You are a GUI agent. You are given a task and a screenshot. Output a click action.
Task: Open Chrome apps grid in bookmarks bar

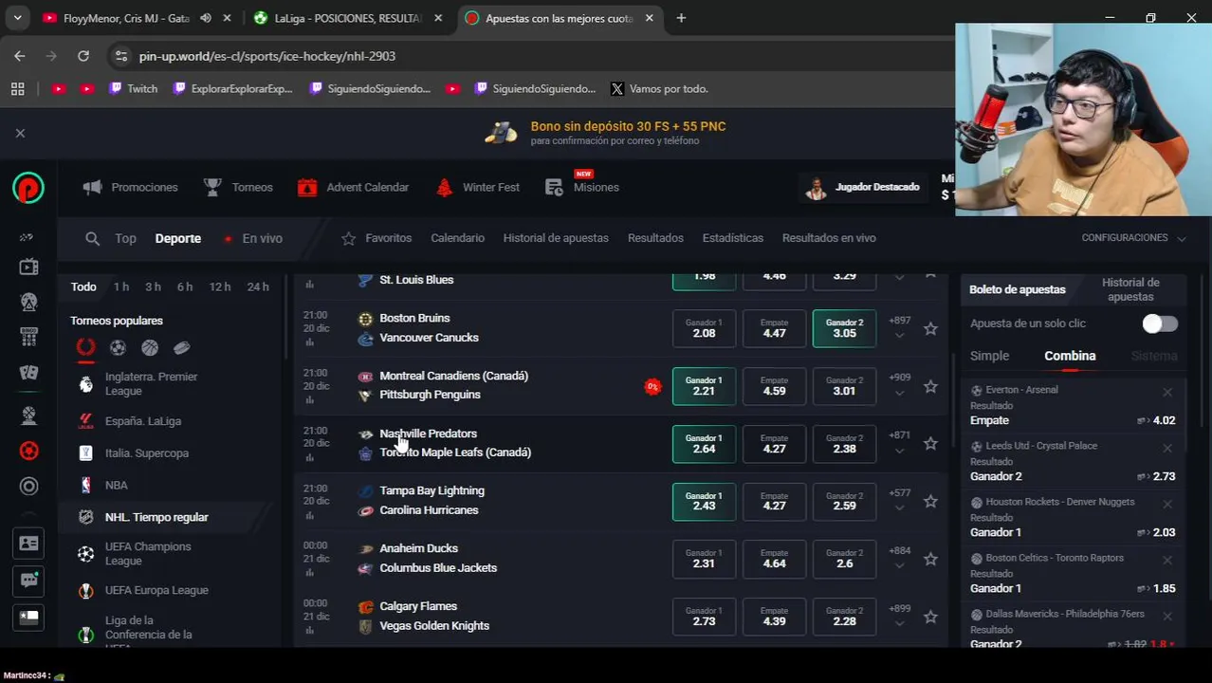click(x=17, y=89)
